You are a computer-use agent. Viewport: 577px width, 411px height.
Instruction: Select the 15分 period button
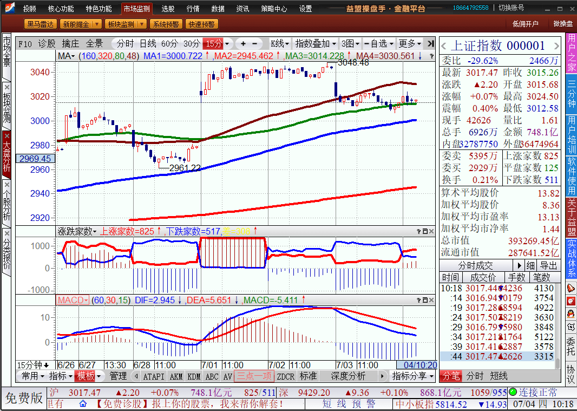214,44
